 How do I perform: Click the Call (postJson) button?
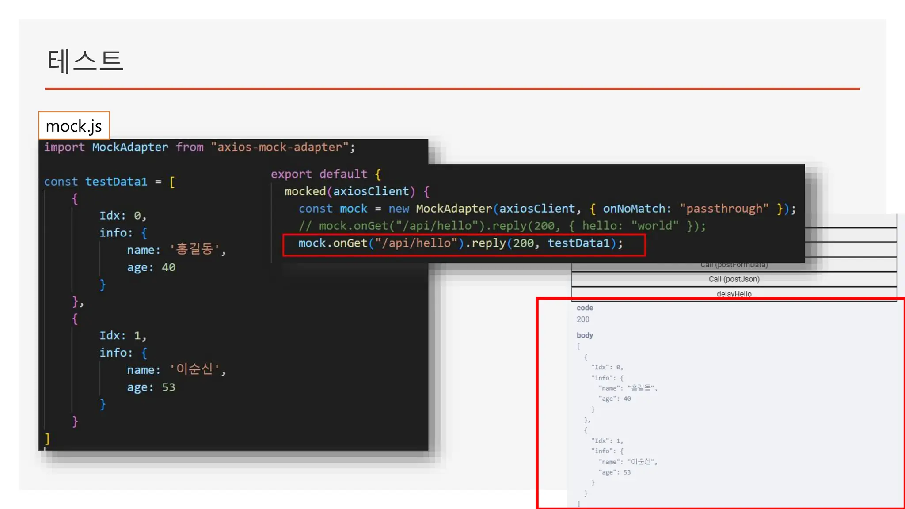[x=734, y=279]
